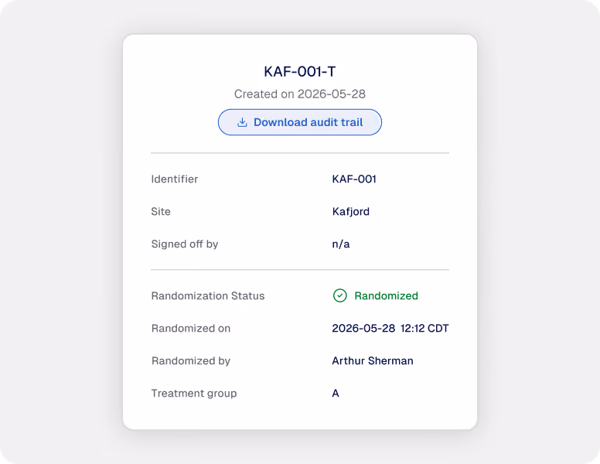Click the n/a signed off value
Image resolution: width=600 pixels, height=464 pixels.
[x=340, y=244]
